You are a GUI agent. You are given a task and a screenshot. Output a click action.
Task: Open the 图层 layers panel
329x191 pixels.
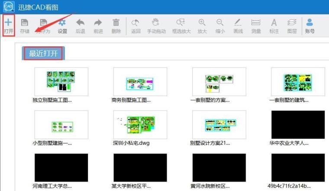pyautogui.click(x=292, y=22)
